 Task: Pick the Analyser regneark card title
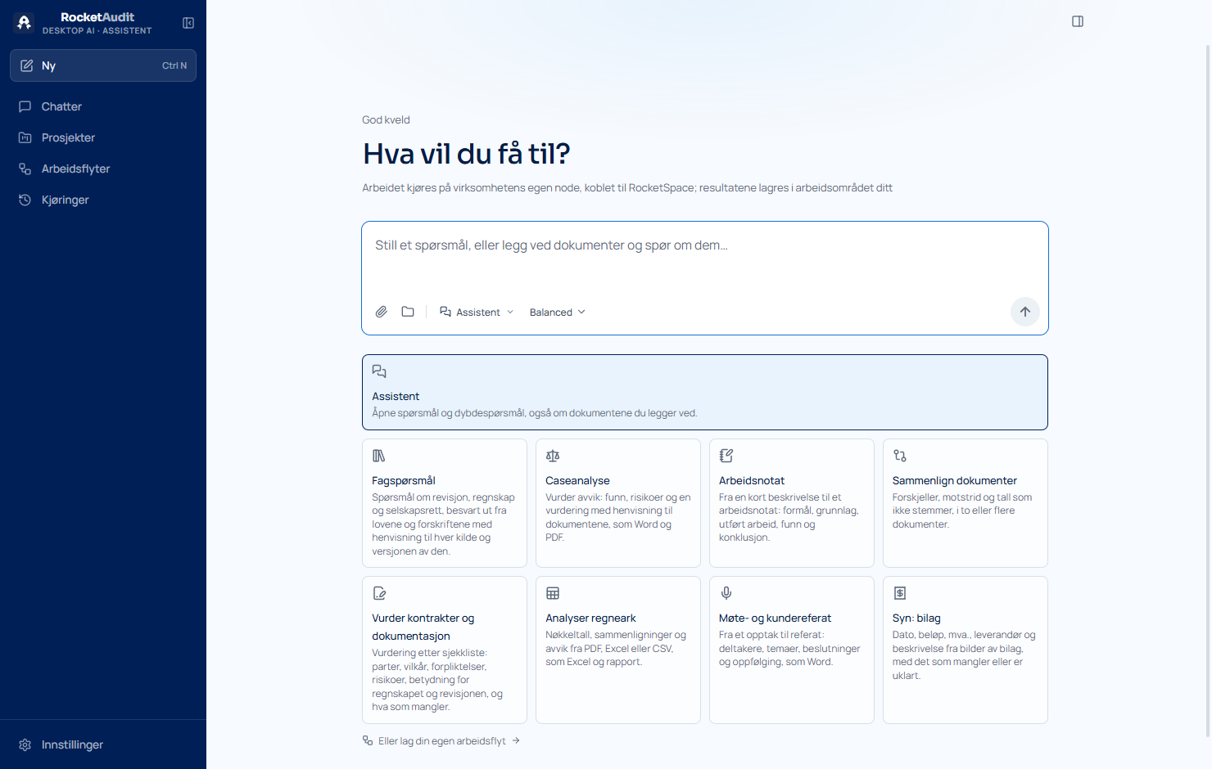point(590,618)
